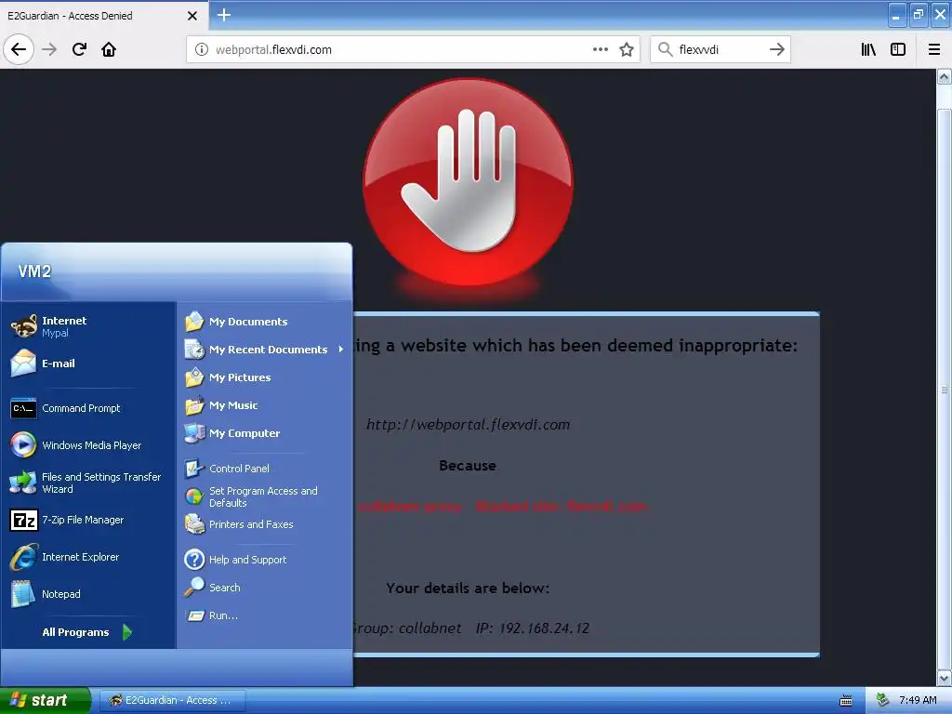Viewport: 952px width, 714px height.
Task: Open Files and Settings Transfer Wizard
Action: (x=88, y=483)
